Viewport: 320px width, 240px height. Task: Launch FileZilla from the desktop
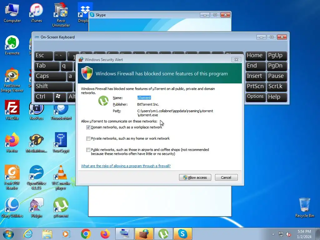pos(12,110)
